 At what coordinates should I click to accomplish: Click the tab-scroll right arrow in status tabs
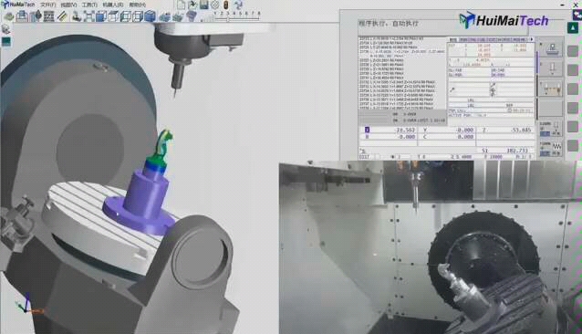tap(532, 39)
